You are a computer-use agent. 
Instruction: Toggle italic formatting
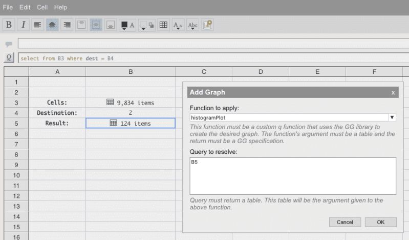pos(23,25)
